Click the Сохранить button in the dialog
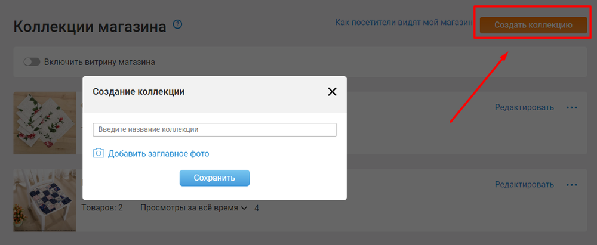Screen dimensions: 597x245 pos(214,178)
